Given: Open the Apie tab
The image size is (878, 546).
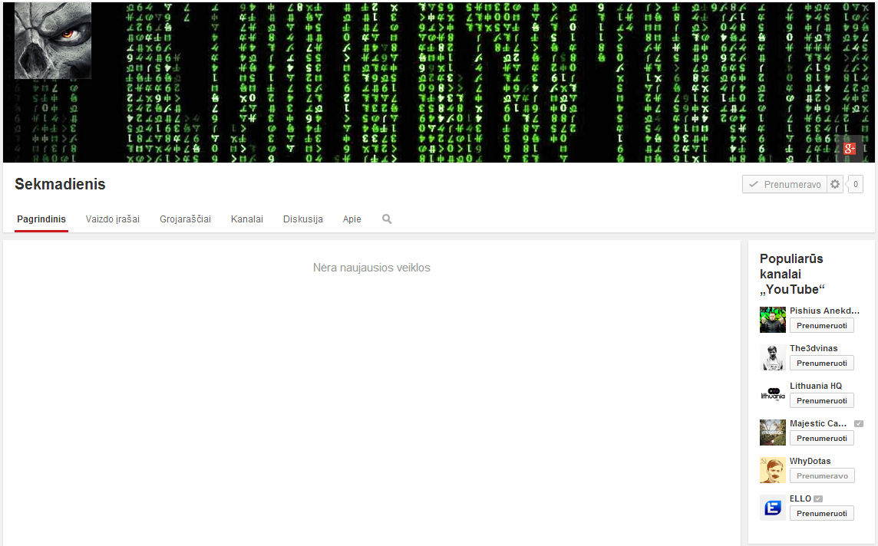Looking at the screenshot, I should [352, 219].
